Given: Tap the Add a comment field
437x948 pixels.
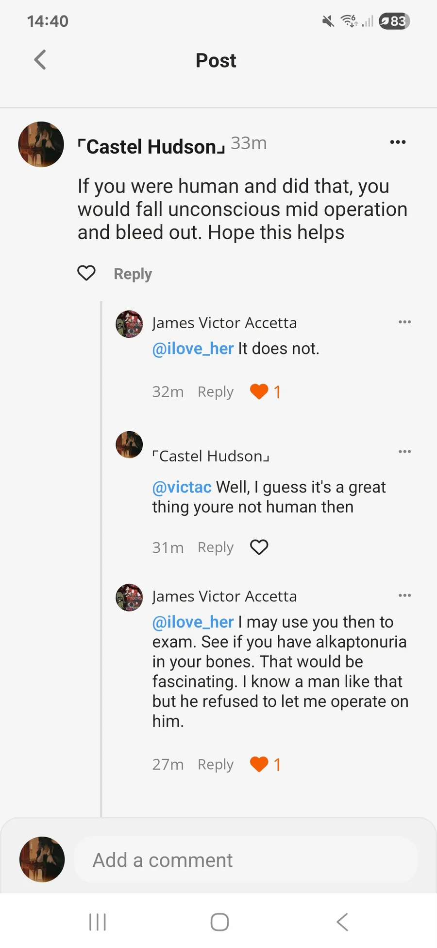Looking at the screenshot, I should [x=245, y=860].
